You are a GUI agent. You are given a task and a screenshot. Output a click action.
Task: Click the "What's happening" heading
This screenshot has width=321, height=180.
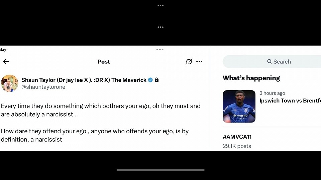point(251,78)
